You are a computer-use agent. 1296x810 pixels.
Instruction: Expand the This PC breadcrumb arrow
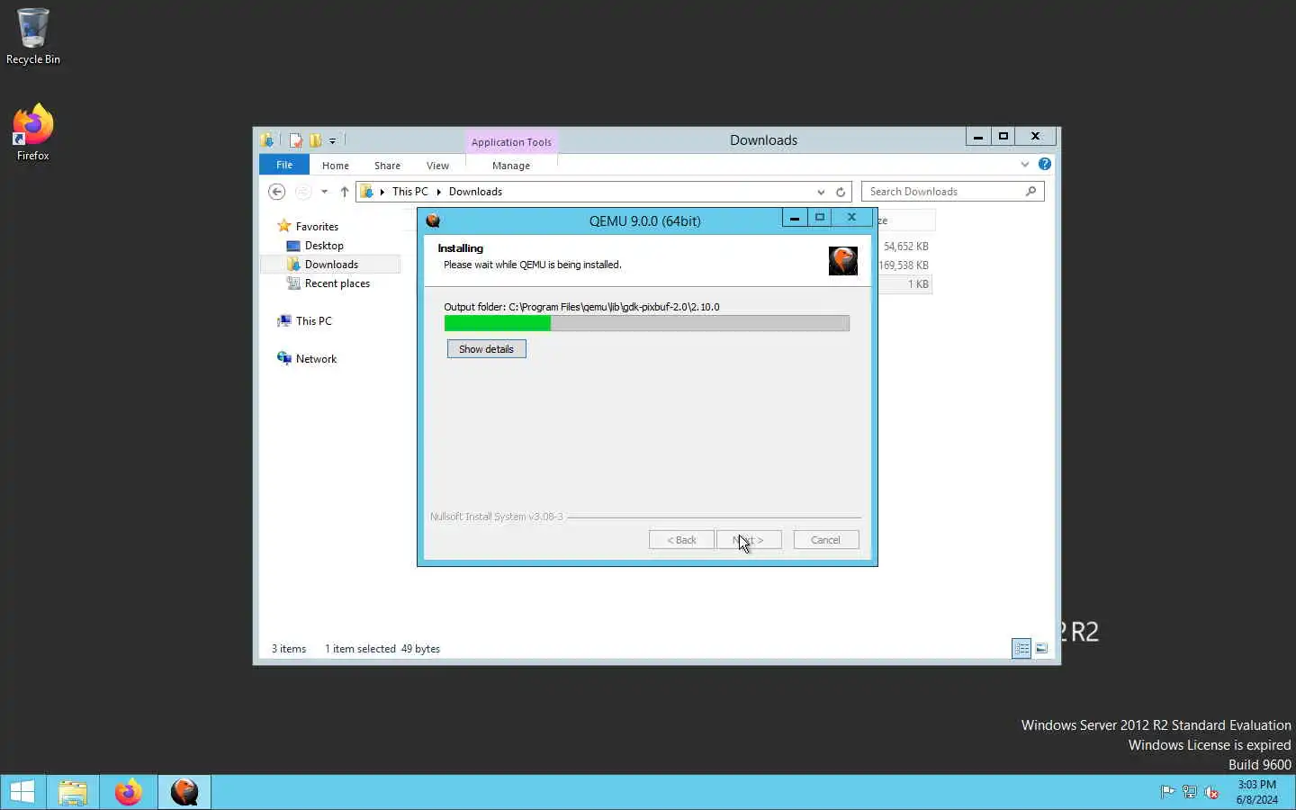(x=439, y=192)
